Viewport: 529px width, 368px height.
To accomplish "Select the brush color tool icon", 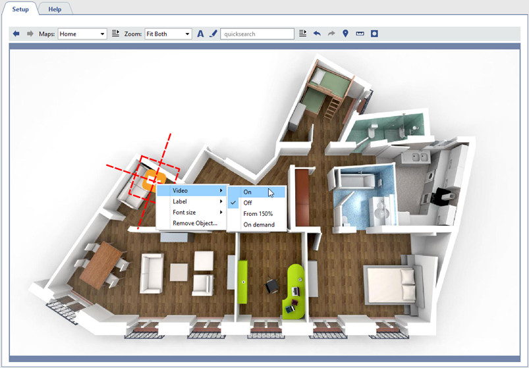I will pos(213,34).
